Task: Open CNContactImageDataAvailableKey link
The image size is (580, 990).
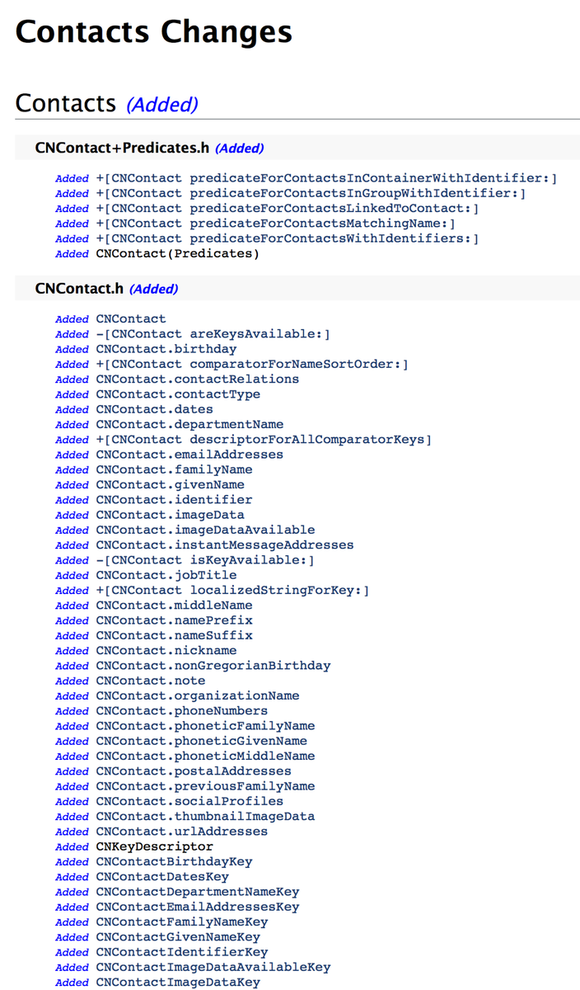Action: tap(213, 966)
